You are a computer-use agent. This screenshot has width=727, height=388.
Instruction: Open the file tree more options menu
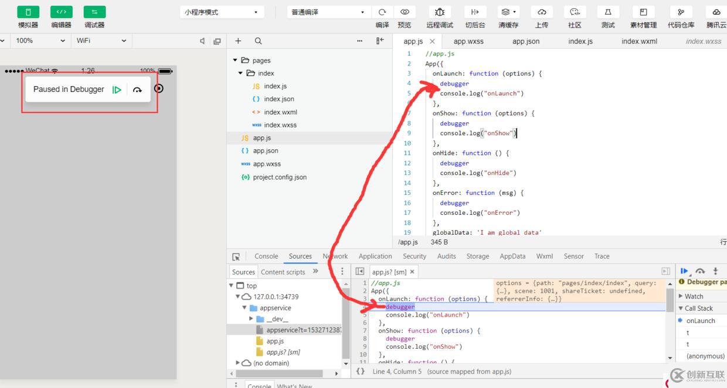pos(359,41)
